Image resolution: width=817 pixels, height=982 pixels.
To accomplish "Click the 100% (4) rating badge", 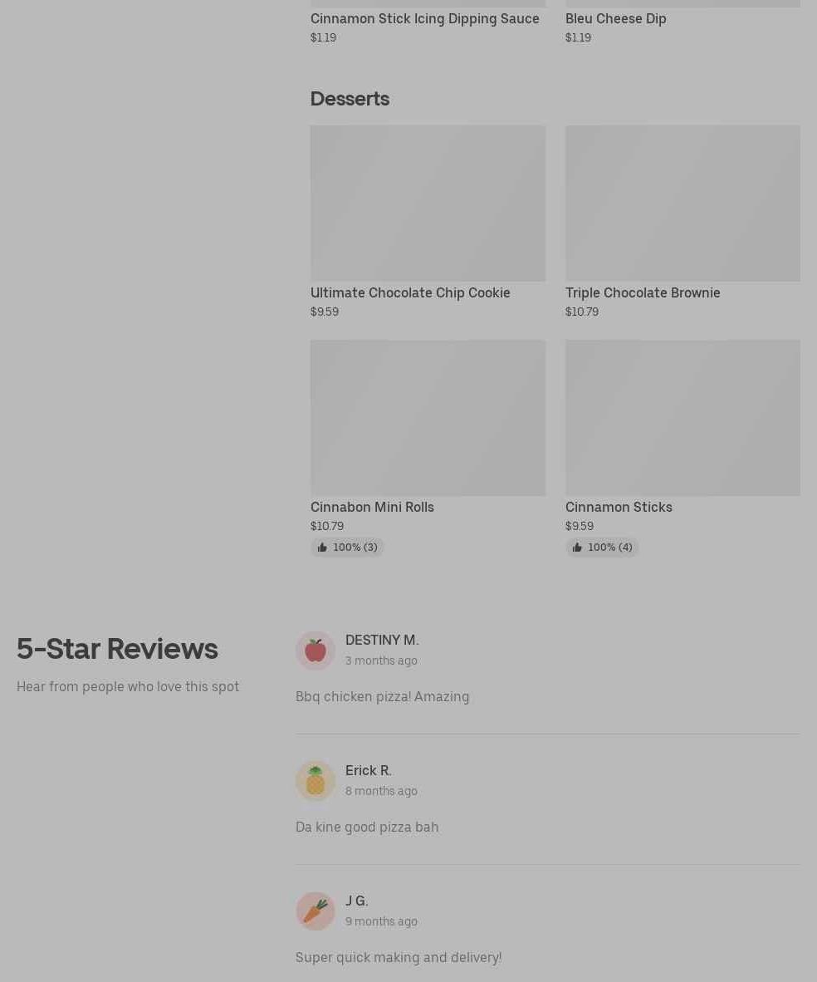I will coord(609,547).
